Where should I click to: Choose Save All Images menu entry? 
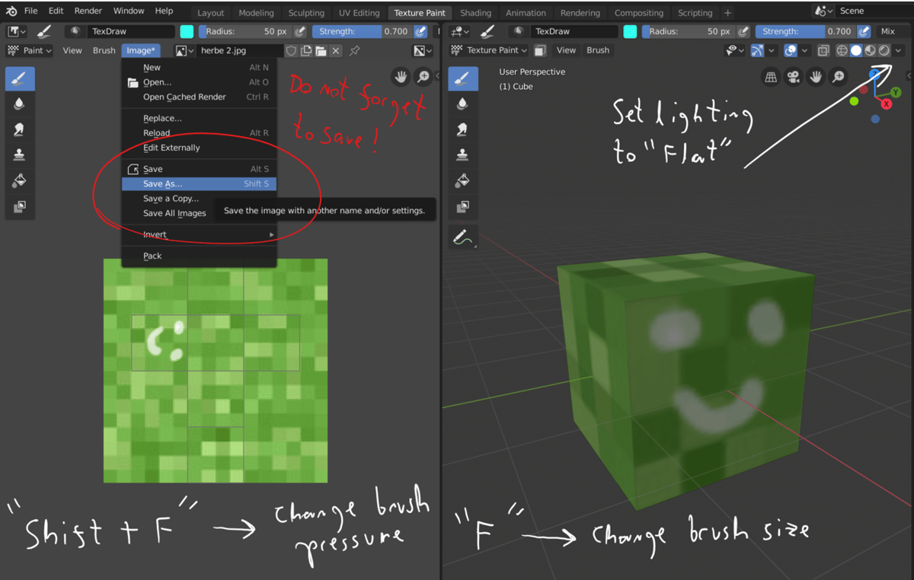click(x=174, y=213)
